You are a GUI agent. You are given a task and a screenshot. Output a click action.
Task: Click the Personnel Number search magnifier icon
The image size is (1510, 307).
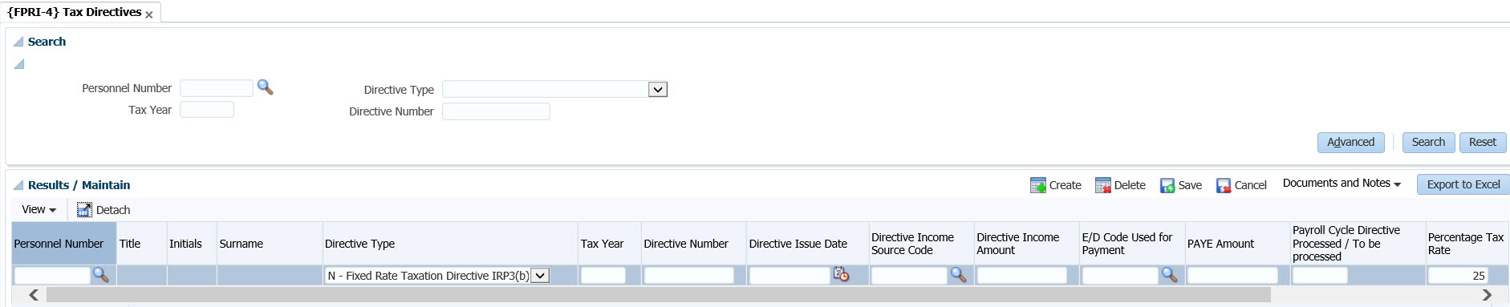265,87
